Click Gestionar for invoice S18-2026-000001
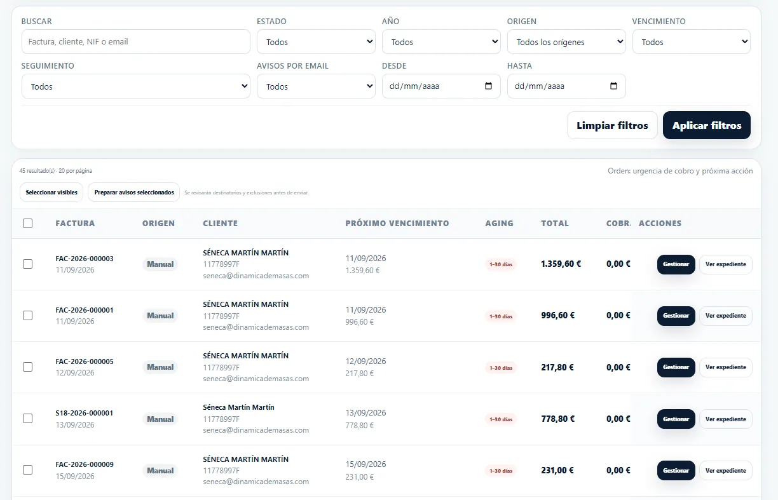 coord(676,419)
